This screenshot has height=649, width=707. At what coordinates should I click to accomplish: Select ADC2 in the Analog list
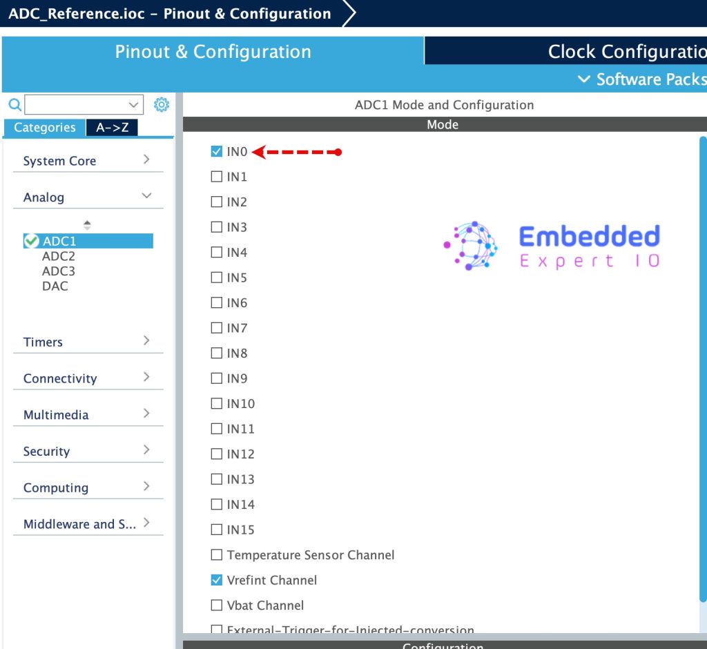pos(59,256)
